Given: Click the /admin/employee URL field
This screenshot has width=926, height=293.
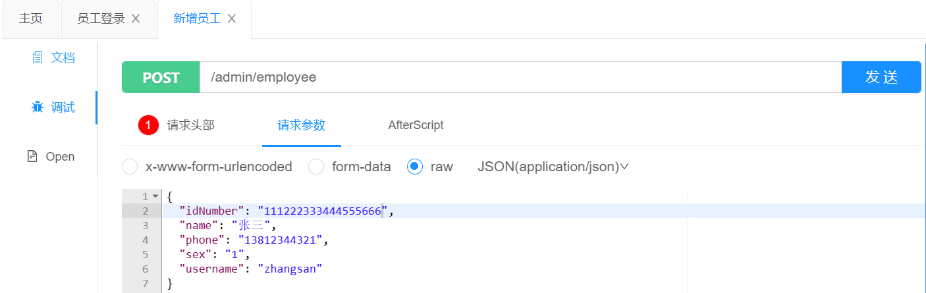Looking at the screenshot, I should (520, 77).
